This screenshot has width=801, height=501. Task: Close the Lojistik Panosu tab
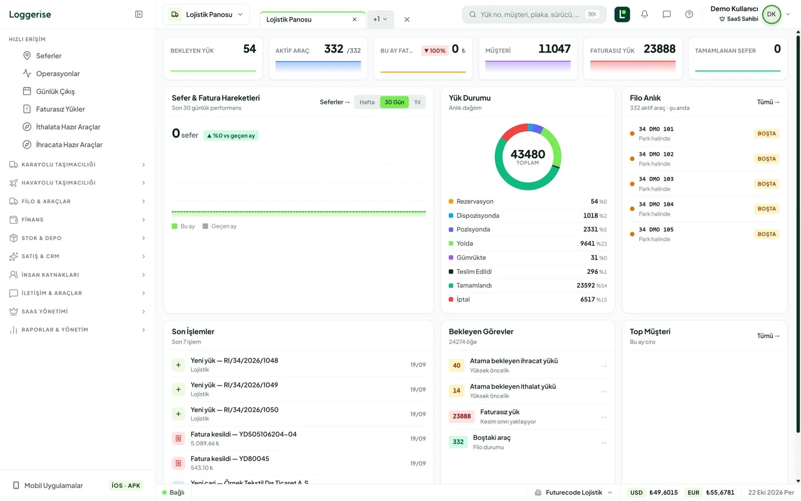(x=354, y=20)
